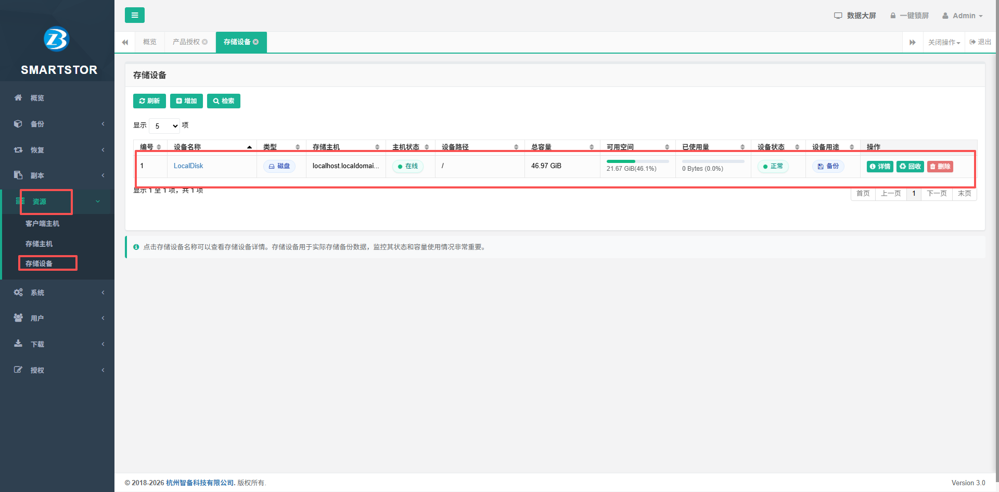
Task: Click the 增加 add button
Action: point(186,101)
